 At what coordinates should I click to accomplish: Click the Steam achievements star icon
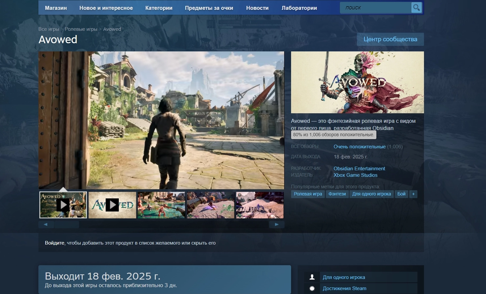click(312, 288)
